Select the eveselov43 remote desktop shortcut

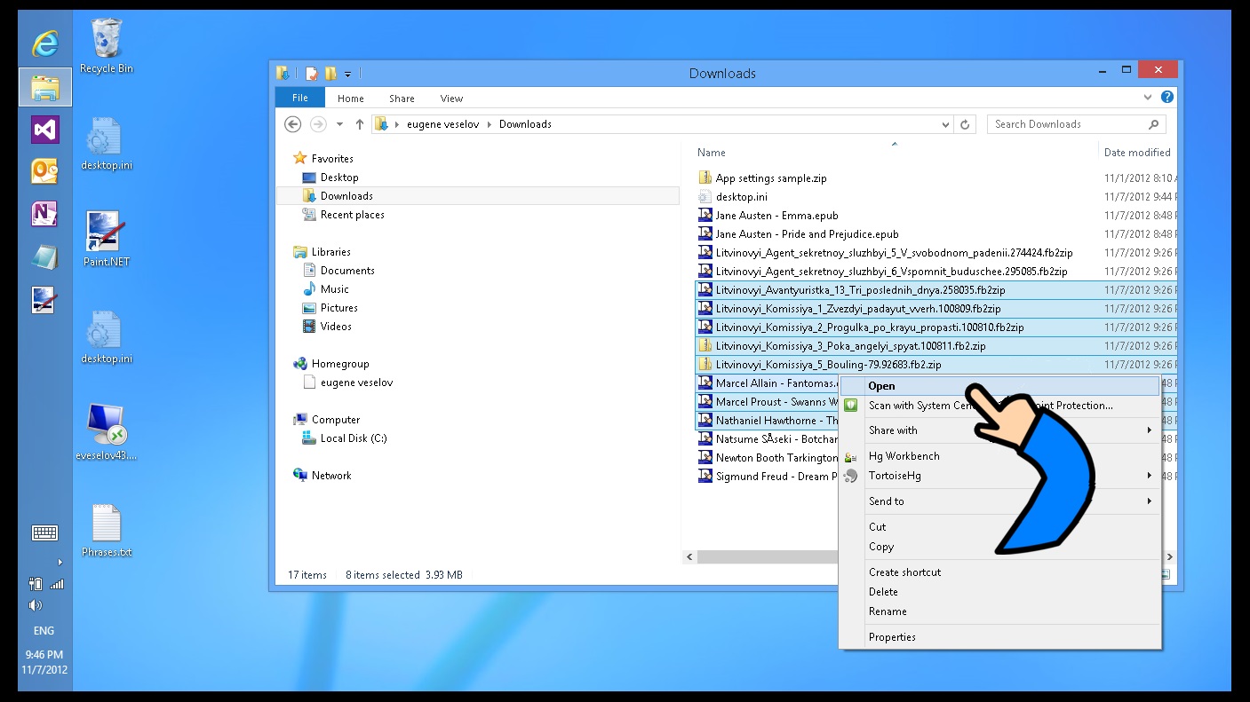pos(107,433)
